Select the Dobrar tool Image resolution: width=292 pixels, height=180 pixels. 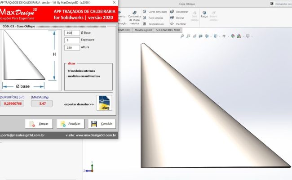177,18
